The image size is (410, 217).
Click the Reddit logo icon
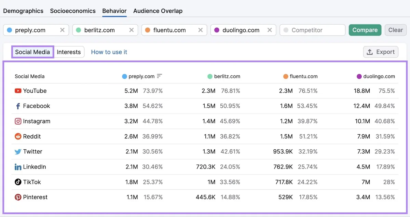click(x=18, y=136)
